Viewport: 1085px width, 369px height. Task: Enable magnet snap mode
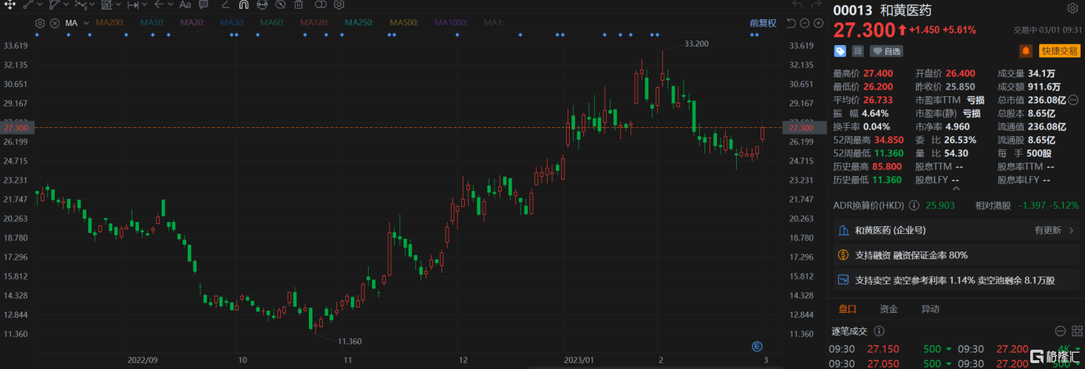(x=243, y=4)
